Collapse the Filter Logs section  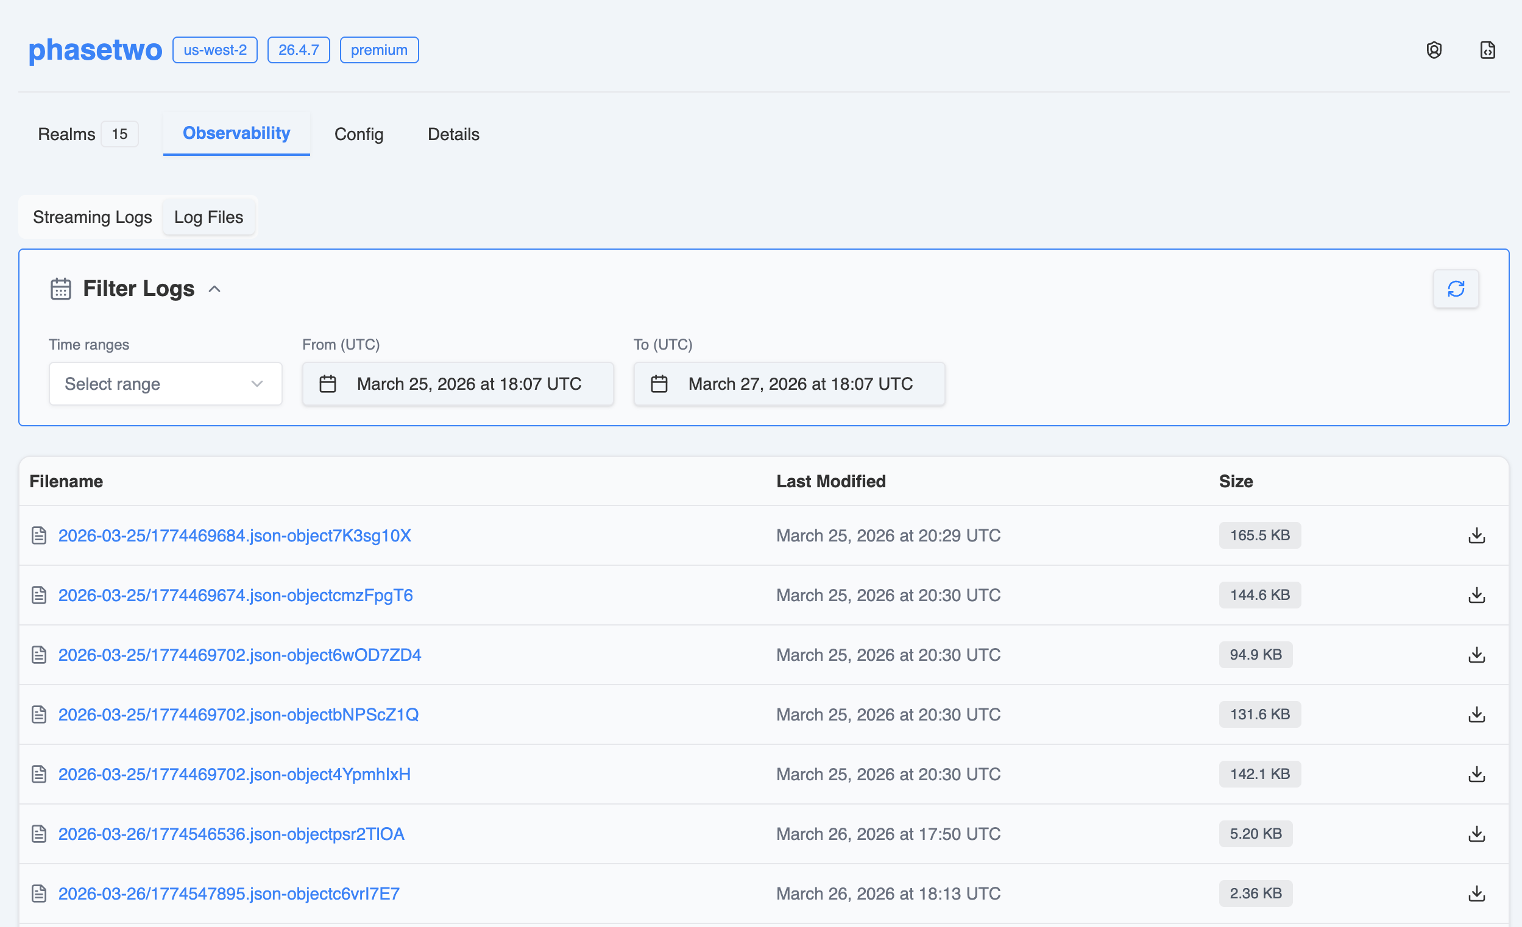(x=214, y=289)
